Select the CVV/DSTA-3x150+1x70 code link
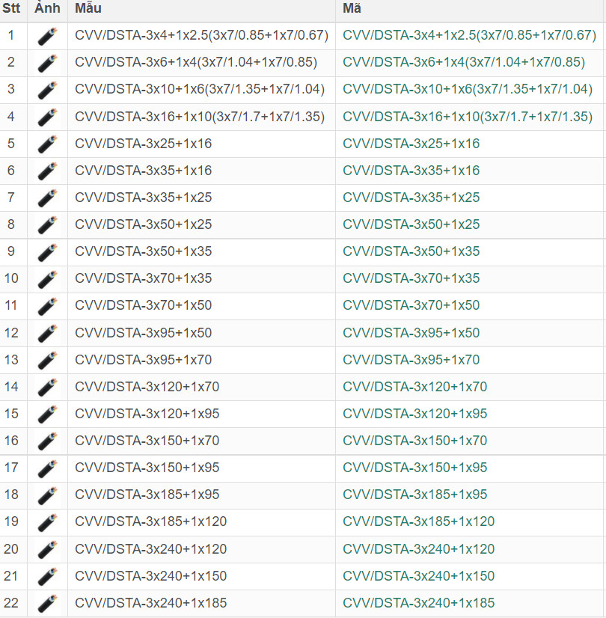This screenshot has height=618, width=606. 414,441
